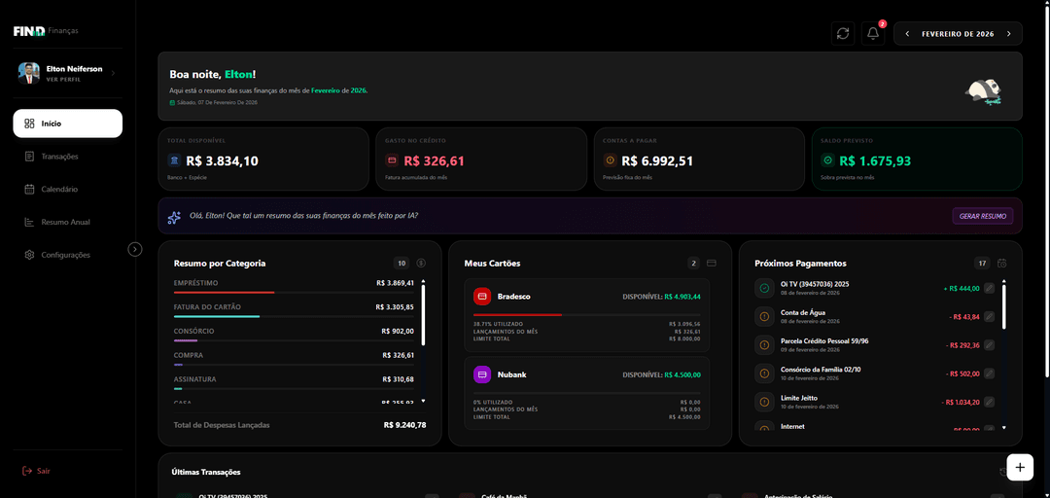The image size is (1050, 498).
Task: Edit the Limite Jeitto payment
Action: click(x=989, y=402)
